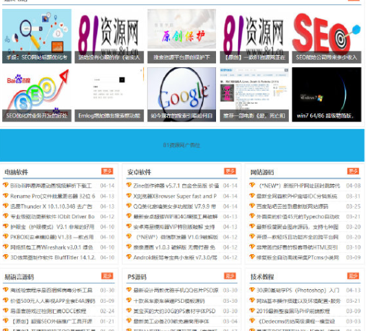Open Android v7.3.0 article link

[x=175, y=258]
